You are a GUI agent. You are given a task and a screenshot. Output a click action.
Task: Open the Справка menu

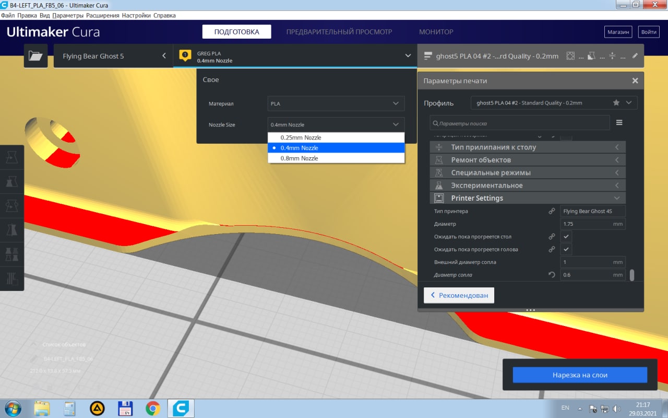pyautogui.click(x=164, y=15)
